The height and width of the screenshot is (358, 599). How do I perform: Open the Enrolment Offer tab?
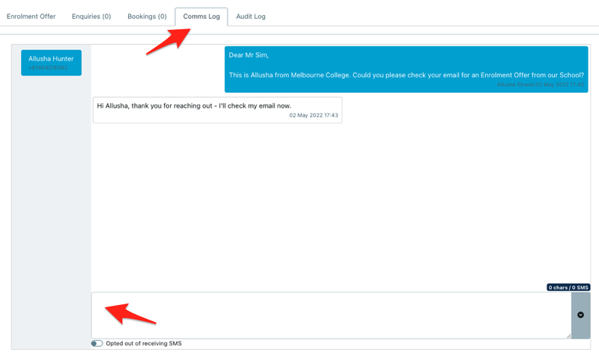[31, 16]
